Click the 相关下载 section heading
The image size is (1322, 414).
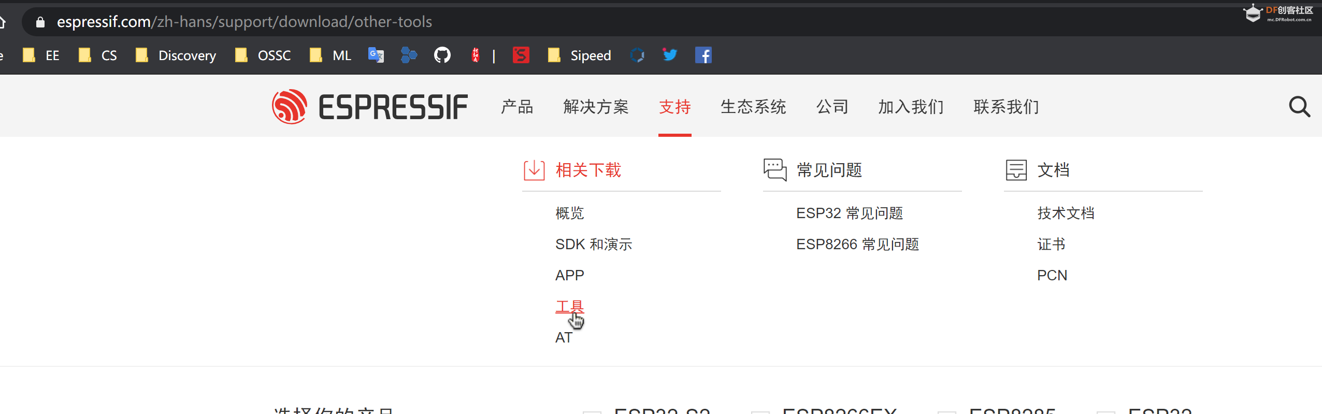tap(588, 170)
